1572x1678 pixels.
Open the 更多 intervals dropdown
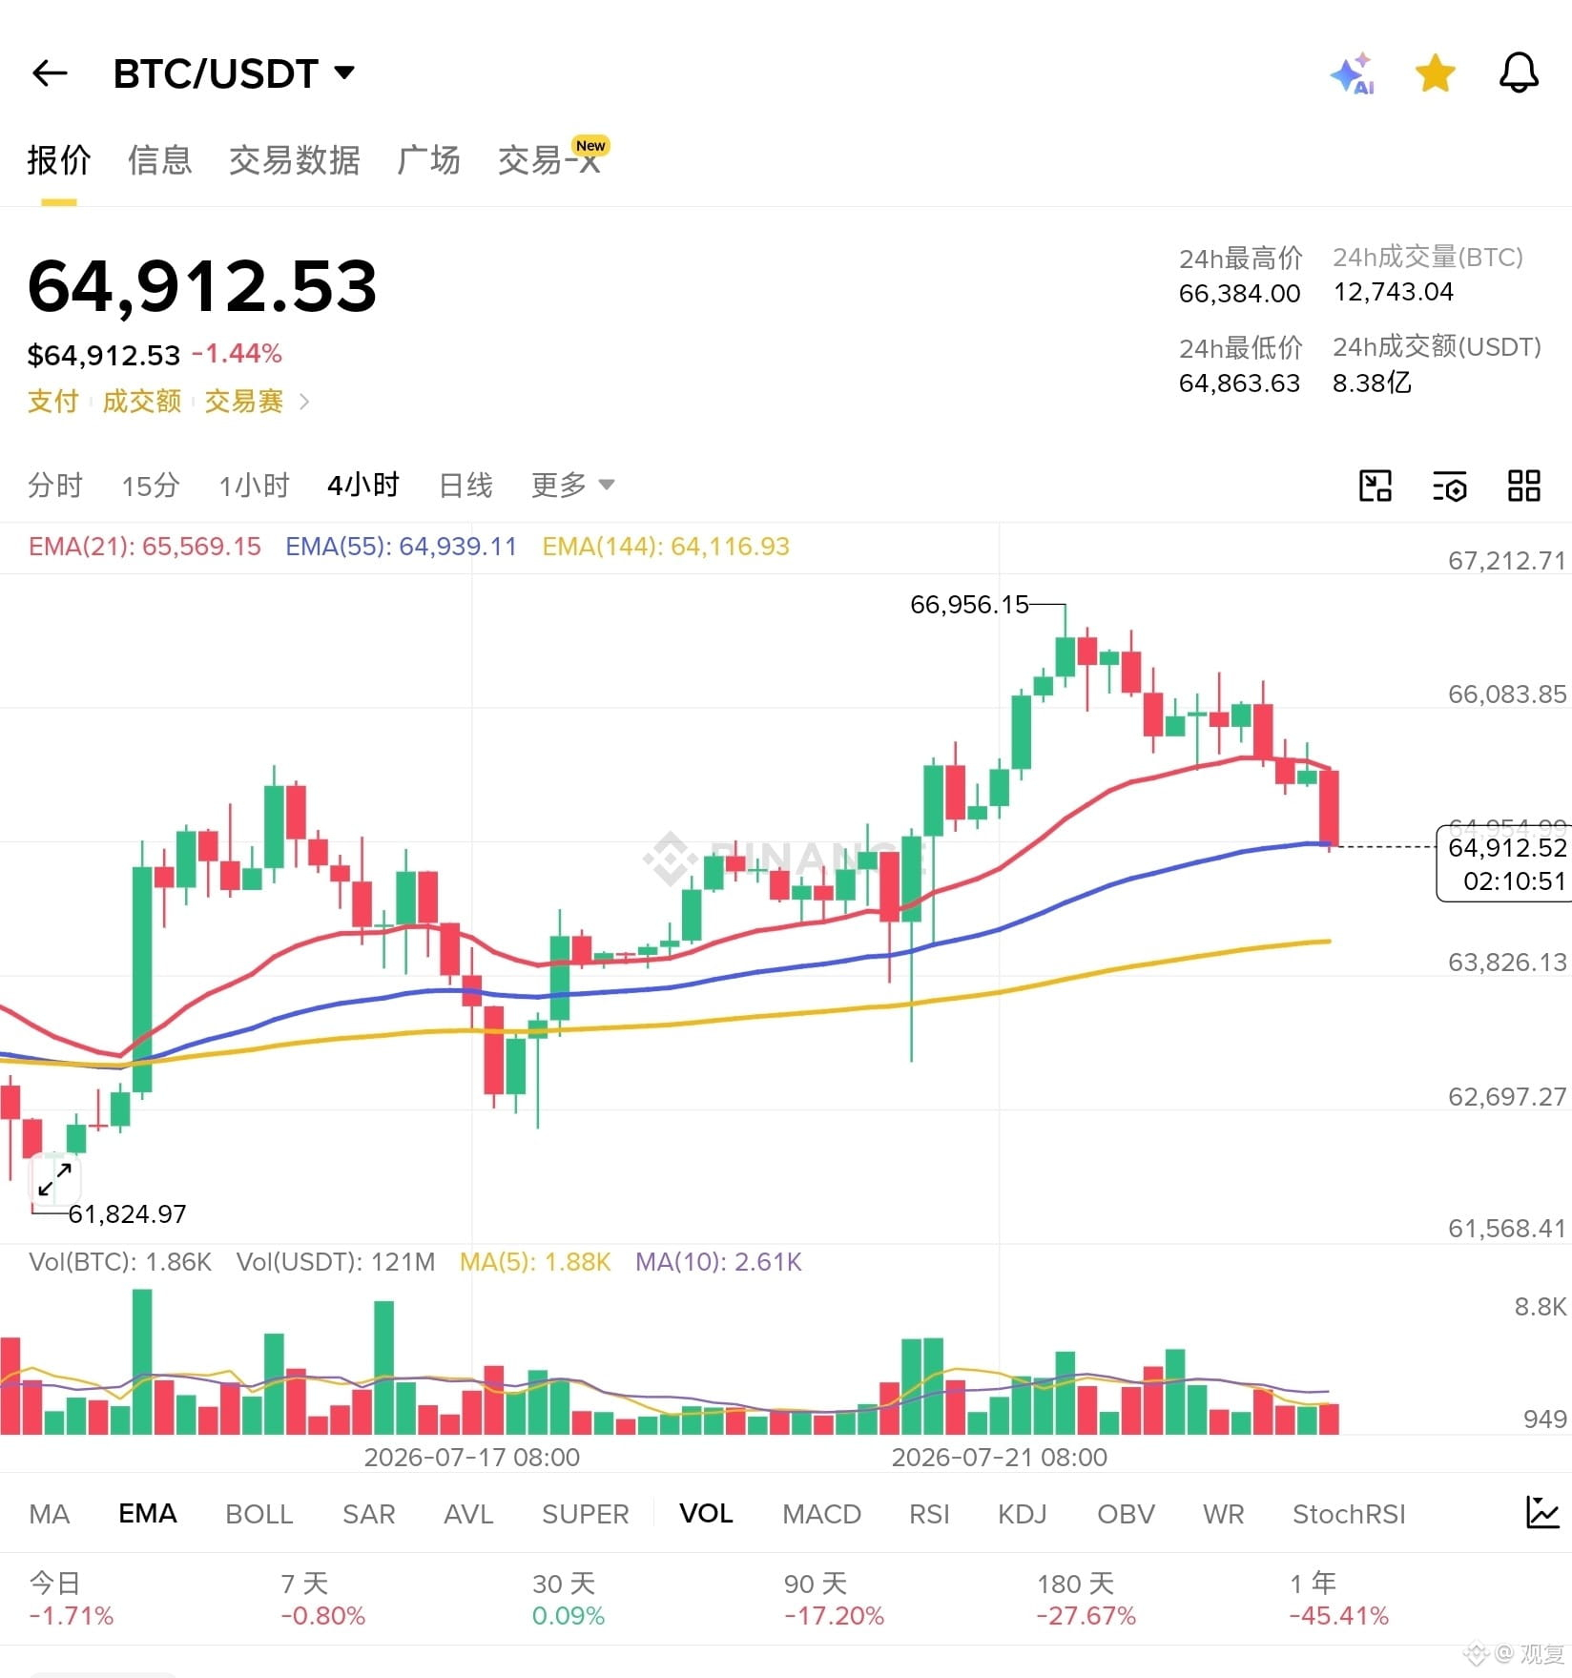pos(572,485)
